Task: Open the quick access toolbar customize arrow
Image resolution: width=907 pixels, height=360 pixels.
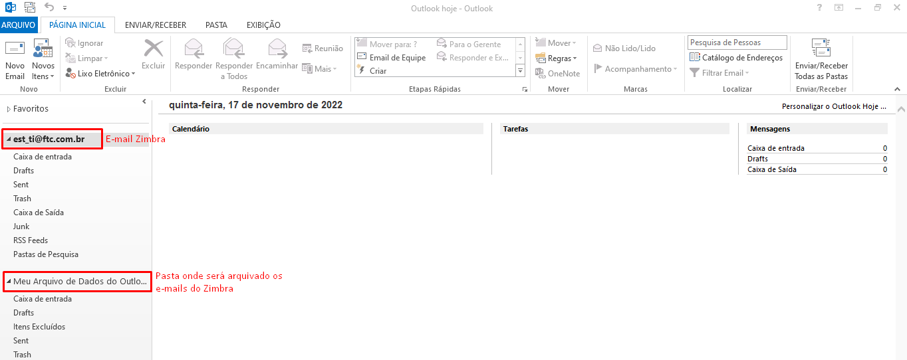Action: (65, 9)
